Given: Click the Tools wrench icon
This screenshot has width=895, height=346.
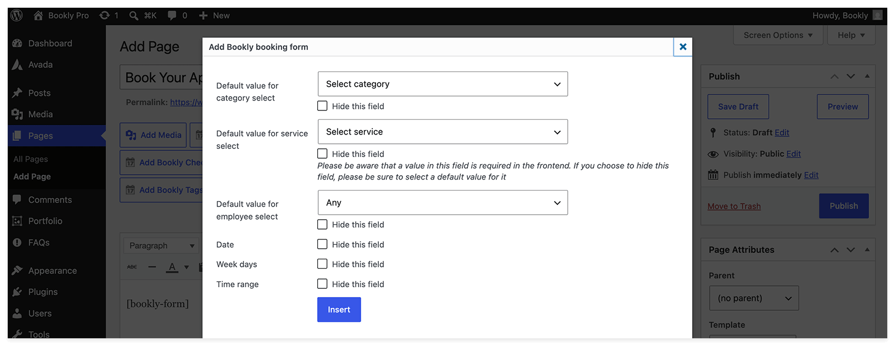Looking at the screenshot, I should 18,334.
